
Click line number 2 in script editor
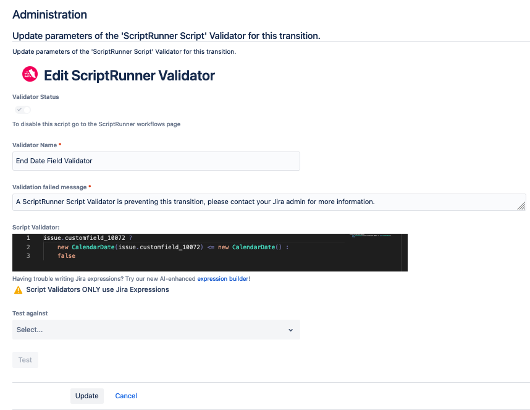coord(28,247)
